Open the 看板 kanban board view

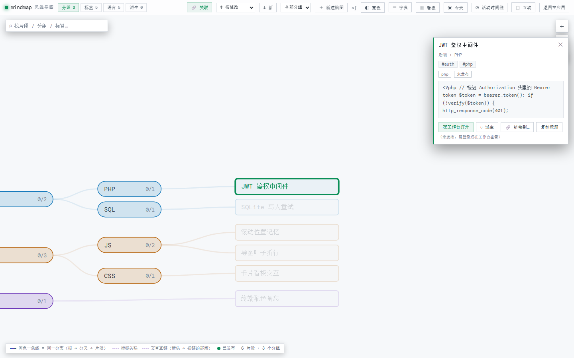tap(428, 8)
